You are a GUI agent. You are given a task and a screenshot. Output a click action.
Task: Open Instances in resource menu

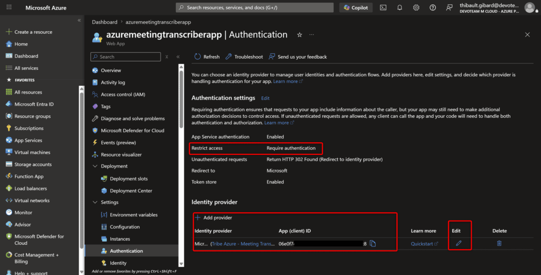tap(120, 239)
